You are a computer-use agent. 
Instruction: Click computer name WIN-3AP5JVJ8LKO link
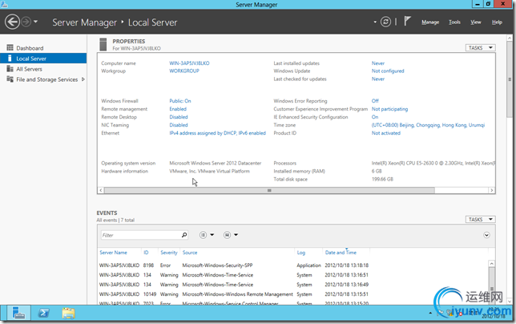189,63
